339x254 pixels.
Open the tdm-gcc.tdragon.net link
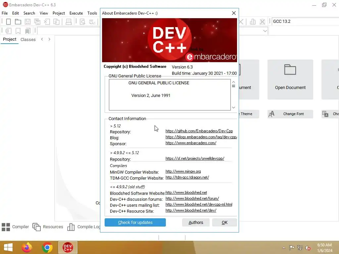tap(187, 177)
